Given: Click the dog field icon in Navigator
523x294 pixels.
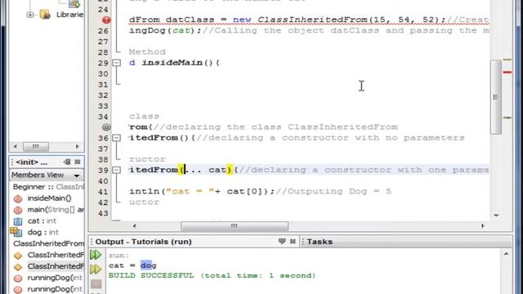Looking at the screenshot, I should 16,232.
